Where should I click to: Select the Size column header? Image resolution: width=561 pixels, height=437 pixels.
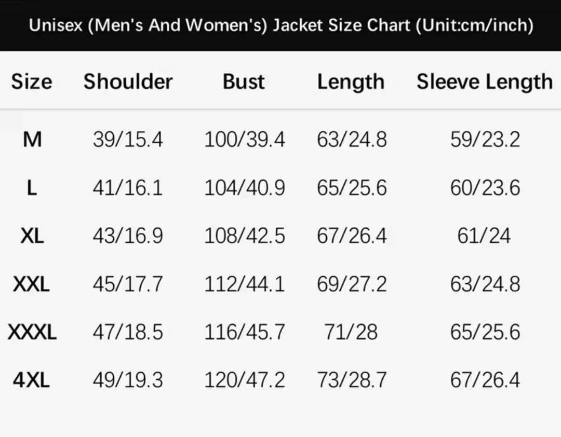click(x=32, y=82)
